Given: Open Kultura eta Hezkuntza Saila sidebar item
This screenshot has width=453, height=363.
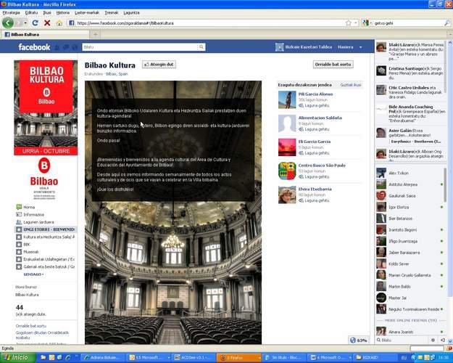Looking at the screenshot, I should (46, 237).
